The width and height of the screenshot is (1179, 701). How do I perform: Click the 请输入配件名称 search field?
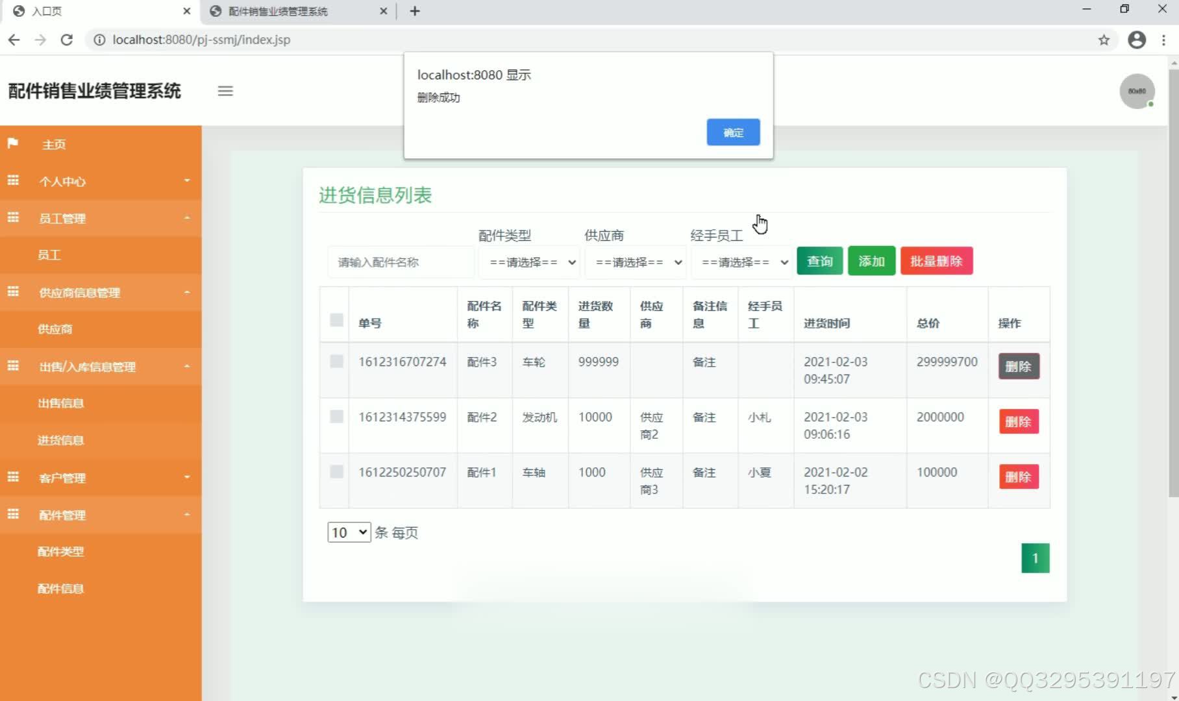[401, 262]
